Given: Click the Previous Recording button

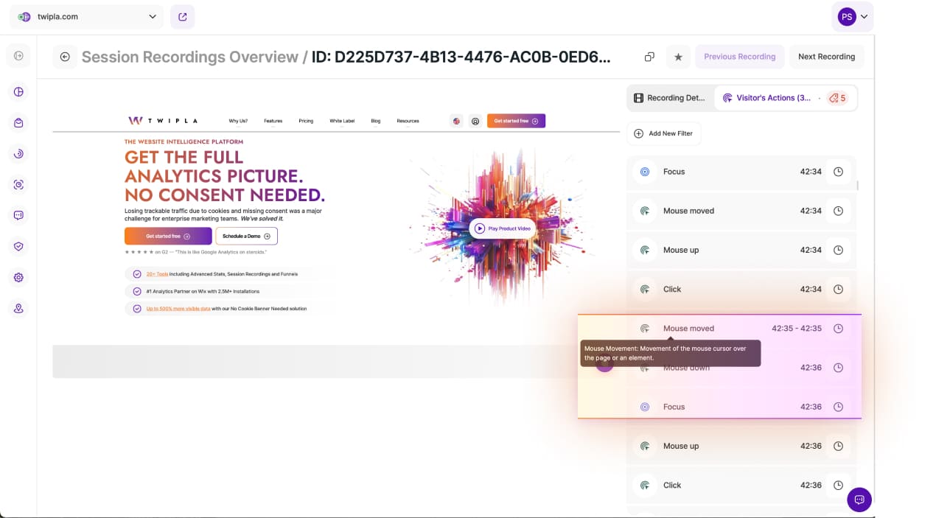Looking at the screenshot, I should click(x=739, y=57).
